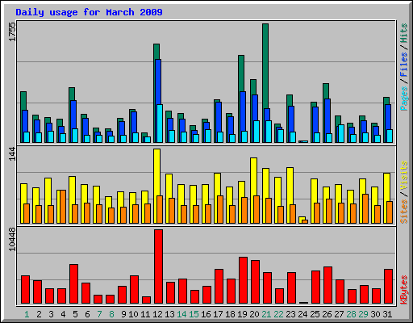Click the cyan Pages bar for day 27
This screenshot has height=323, width=413.
click(x=341, y=133)
